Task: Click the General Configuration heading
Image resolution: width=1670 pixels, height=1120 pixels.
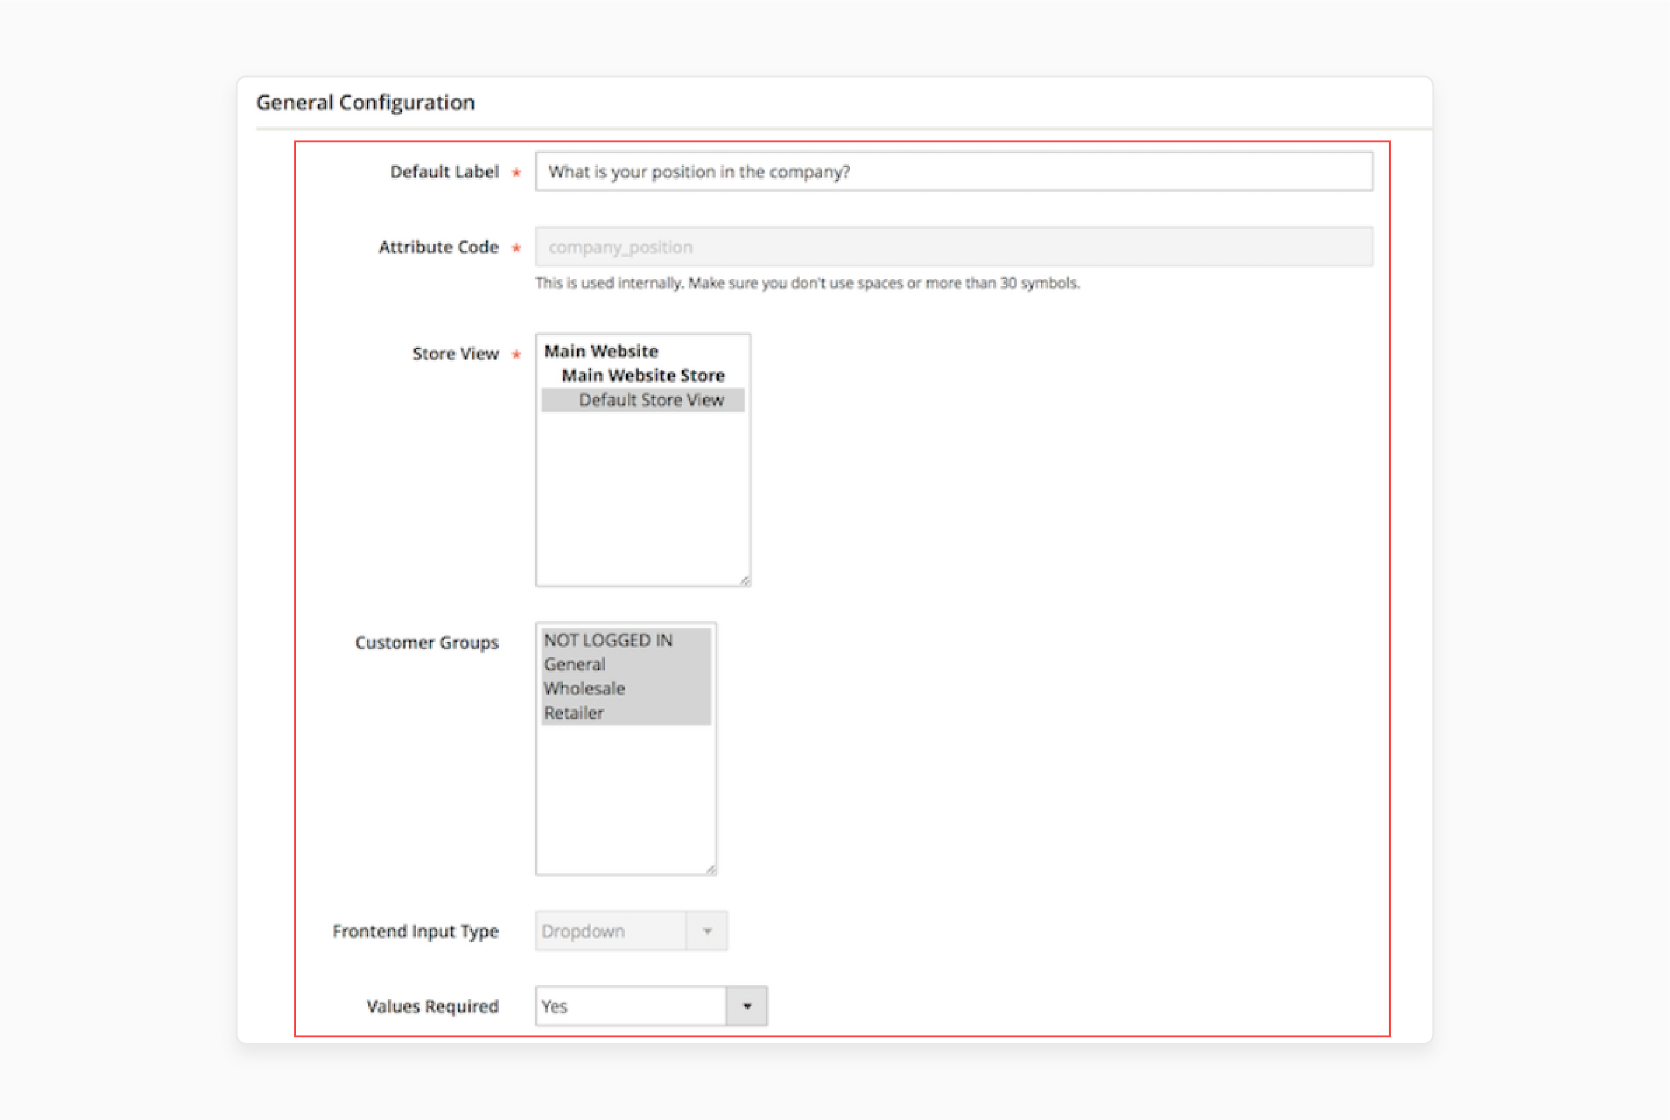Action: click(365, 103)
